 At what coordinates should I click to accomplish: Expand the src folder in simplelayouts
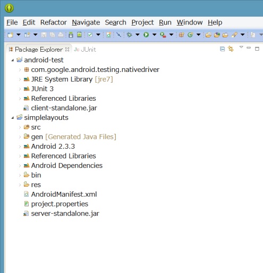(20, 127)
